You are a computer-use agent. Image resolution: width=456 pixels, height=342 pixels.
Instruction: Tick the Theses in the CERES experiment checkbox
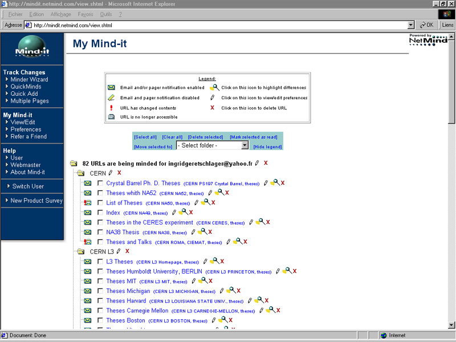100,222
